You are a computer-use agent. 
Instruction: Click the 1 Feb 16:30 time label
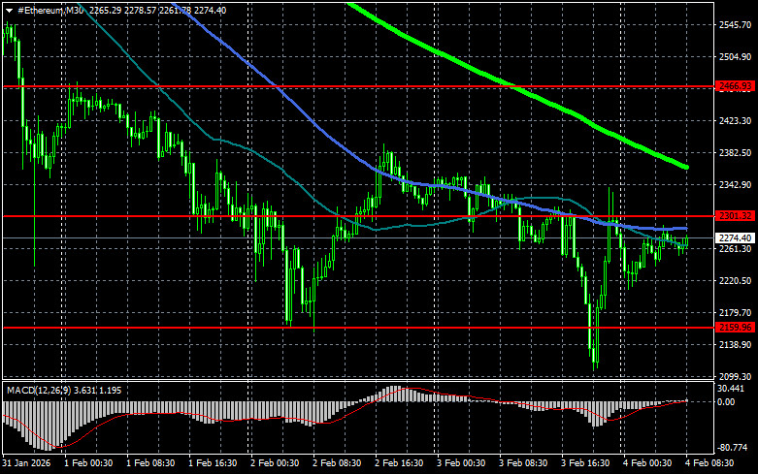(213, 463)
